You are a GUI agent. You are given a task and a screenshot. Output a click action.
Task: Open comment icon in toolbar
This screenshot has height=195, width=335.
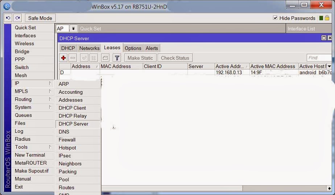tap(105, 58)
